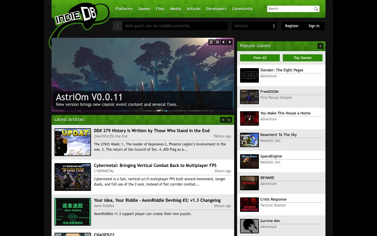Click Realistic Sim genre under SpaceEngine
The height and width of the screenshot is (236, 377).
tap(270, 162)
